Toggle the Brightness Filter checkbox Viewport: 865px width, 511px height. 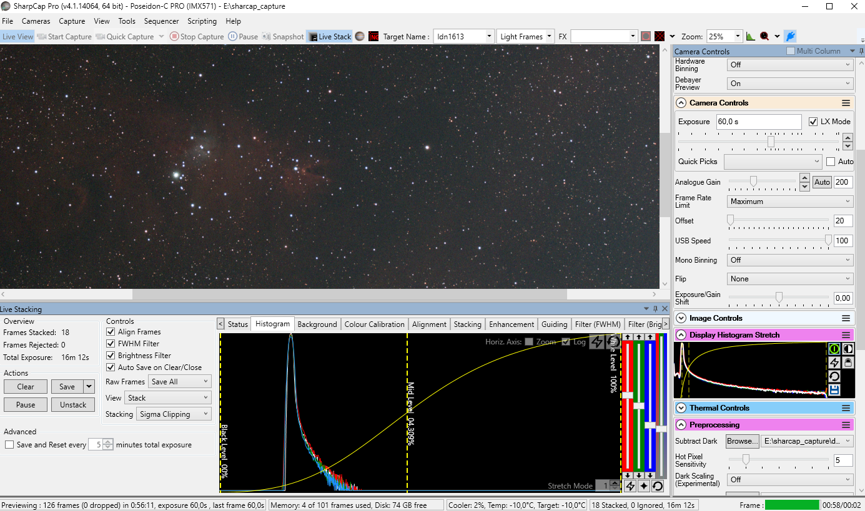[x=111, y=356]
